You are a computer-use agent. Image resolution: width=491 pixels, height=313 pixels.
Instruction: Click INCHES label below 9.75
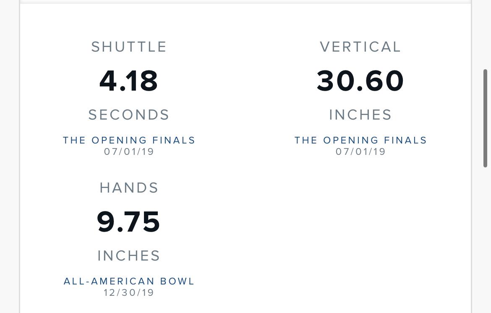tap(129, 256)
